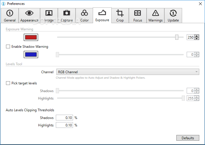Increase target Shadows level stepper up

pos(197,90)
